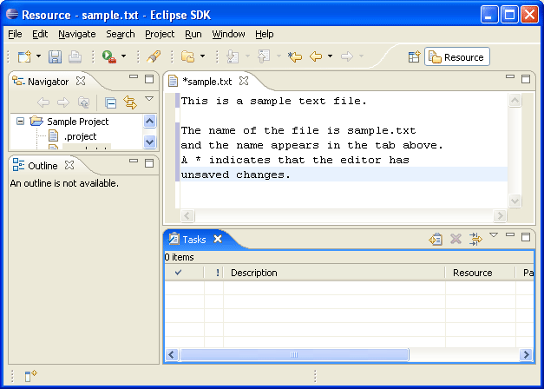Open the Open Perspective icon
544x389 pixels.
pyautogui.click(x=414, y=57)
